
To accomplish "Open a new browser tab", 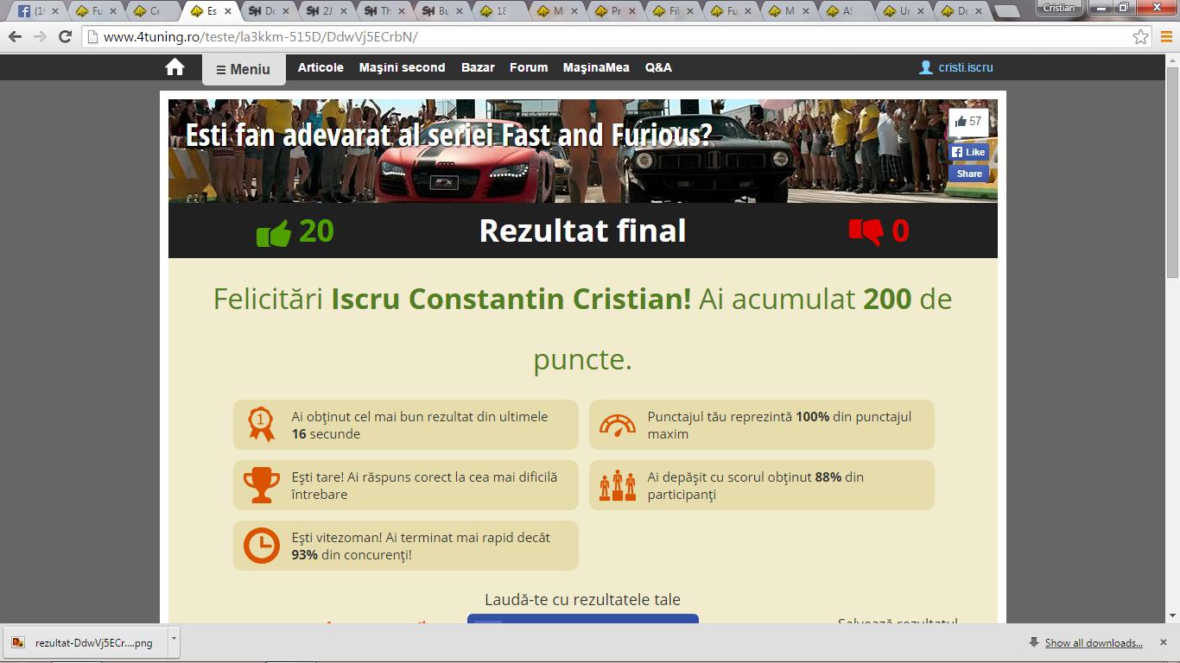I will [1007, 11].
